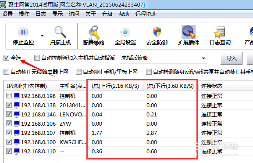
Task: Open the 未指派策略 policy dropdown
Action: [x=164, y=58]
